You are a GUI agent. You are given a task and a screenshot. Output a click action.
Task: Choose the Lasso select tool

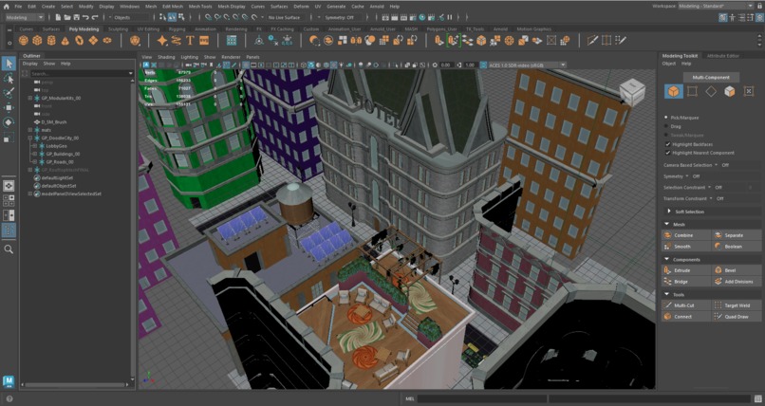[9, 78]
